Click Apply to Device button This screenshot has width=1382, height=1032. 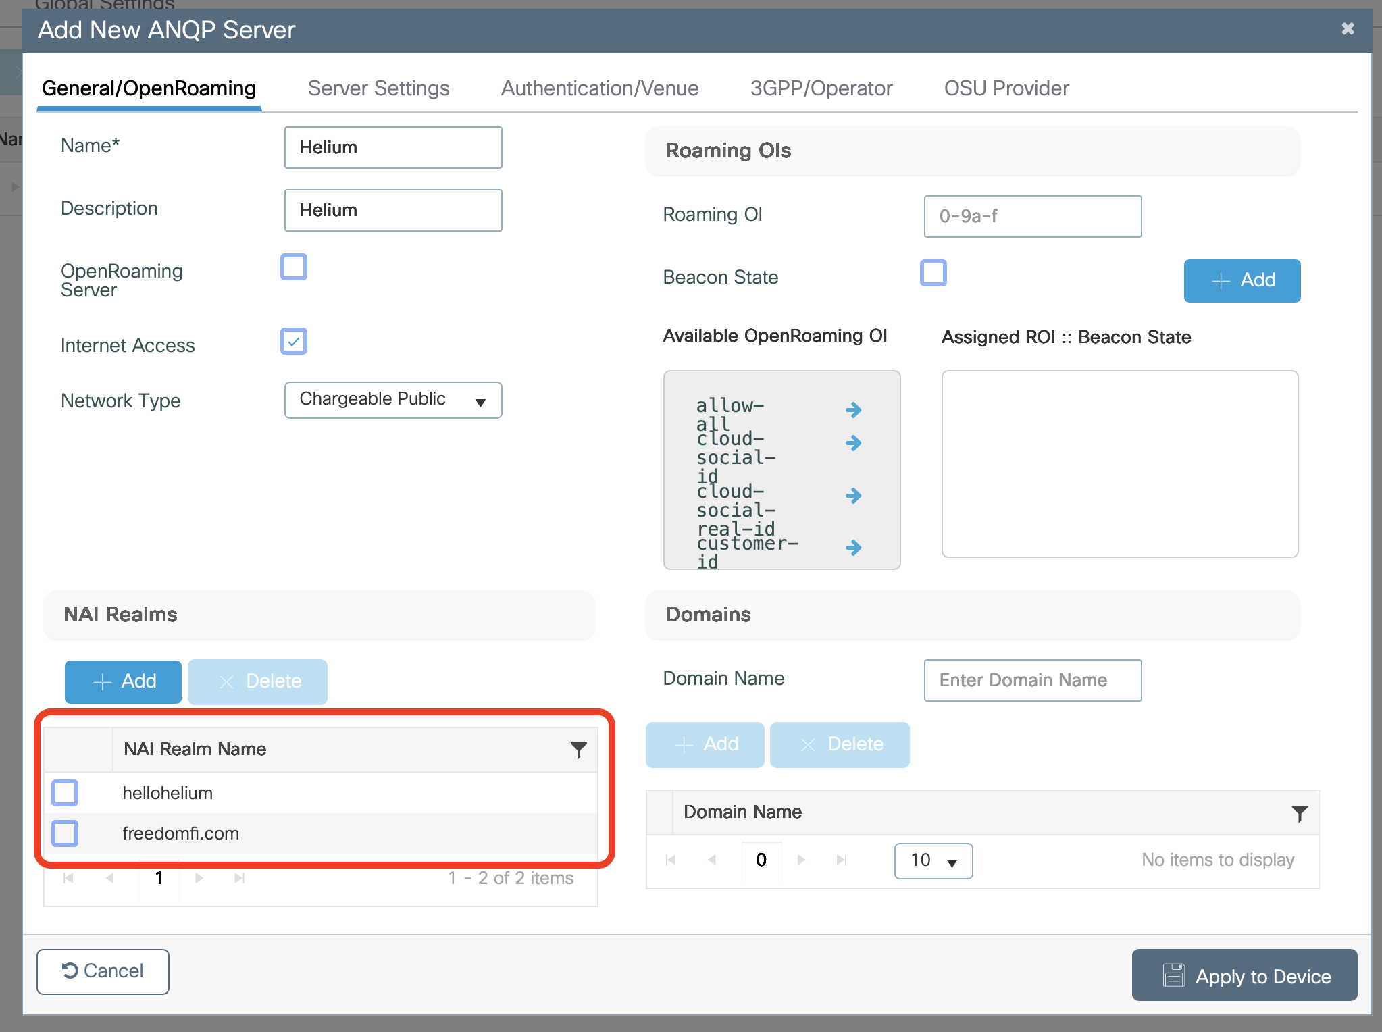pos(1244,975)
